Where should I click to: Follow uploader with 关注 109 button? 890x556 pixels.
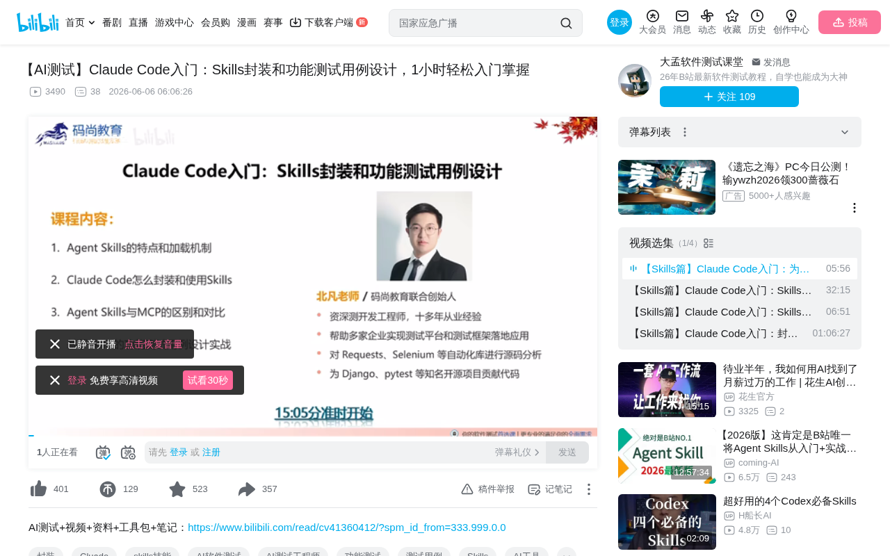click(x=729, y=97)
